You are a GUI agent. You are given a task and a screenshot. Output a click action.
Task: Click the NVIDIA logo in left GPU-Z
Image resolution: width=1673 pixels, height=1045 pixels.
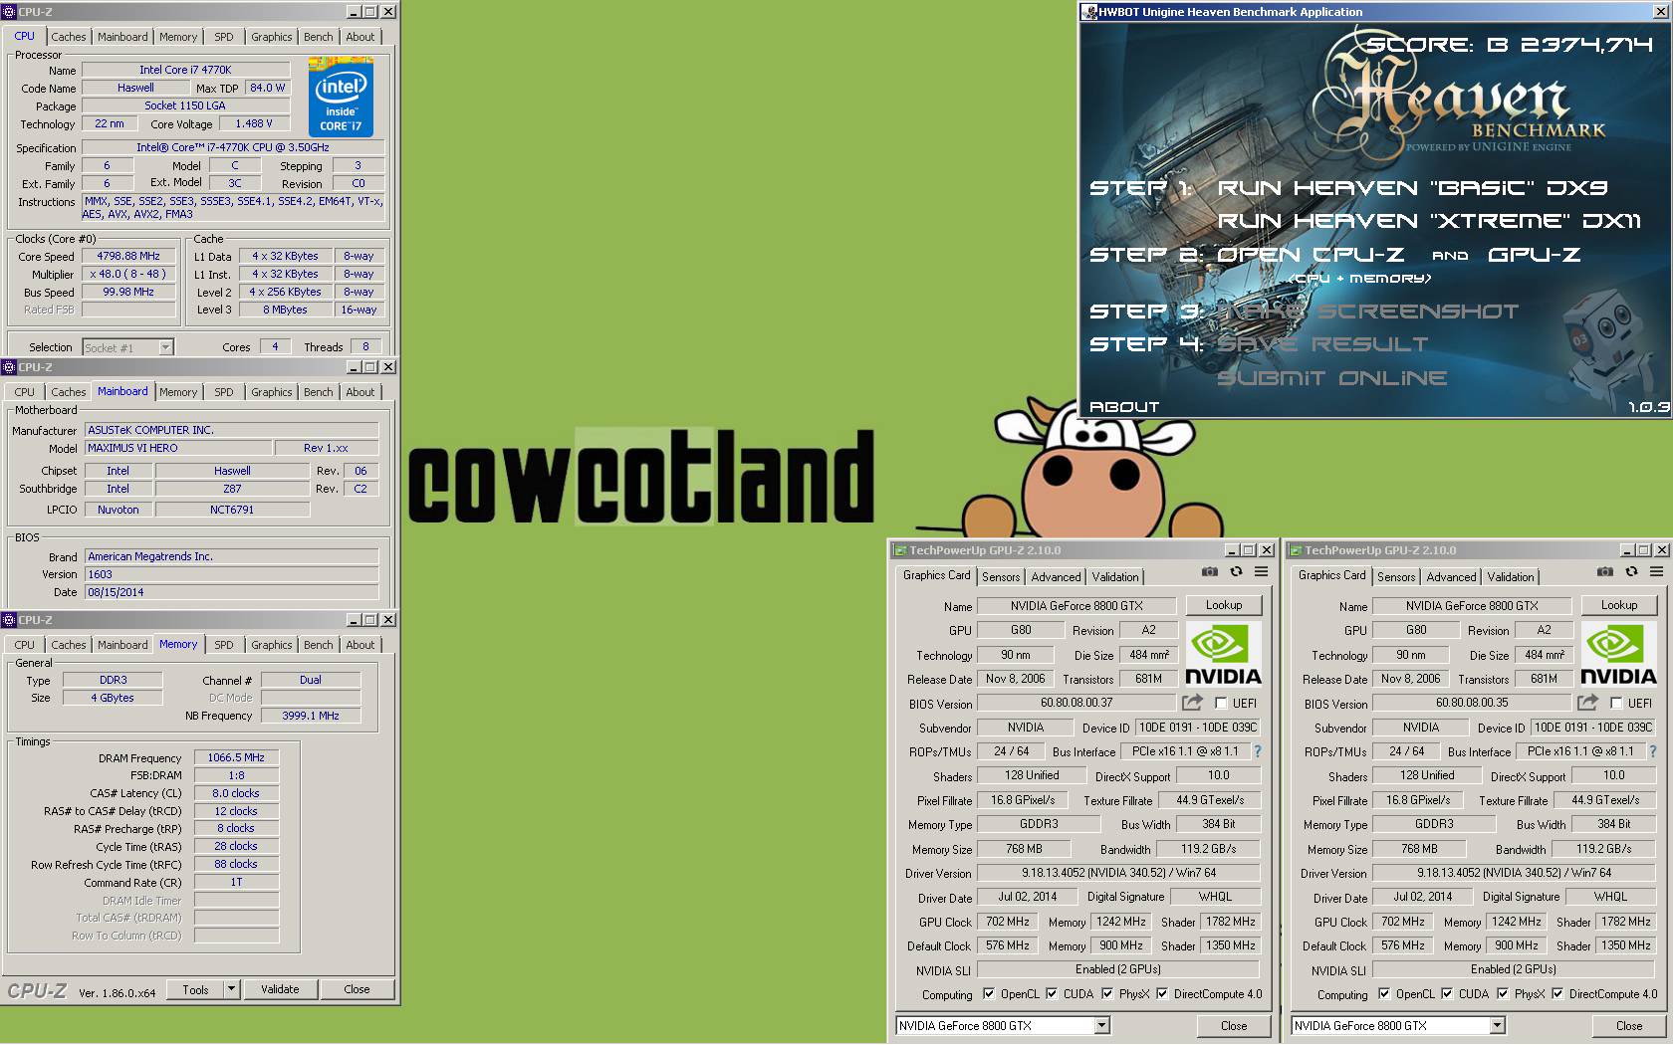[x=1223, y=655]
